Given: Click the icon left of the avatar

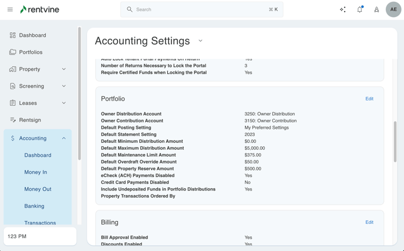Looking at the screenshot, I should (376, 9).
